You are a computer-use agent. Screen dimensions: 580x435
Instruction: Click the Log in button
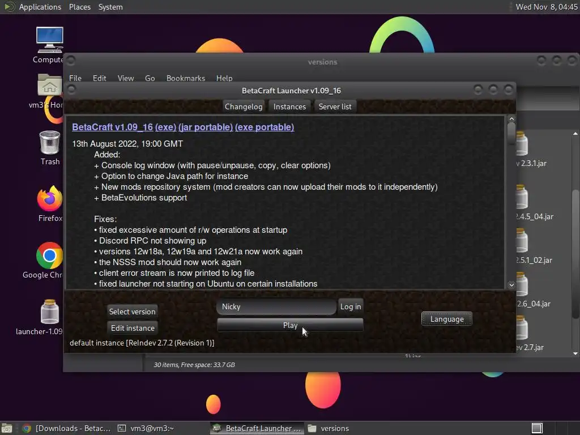(350, 306)
